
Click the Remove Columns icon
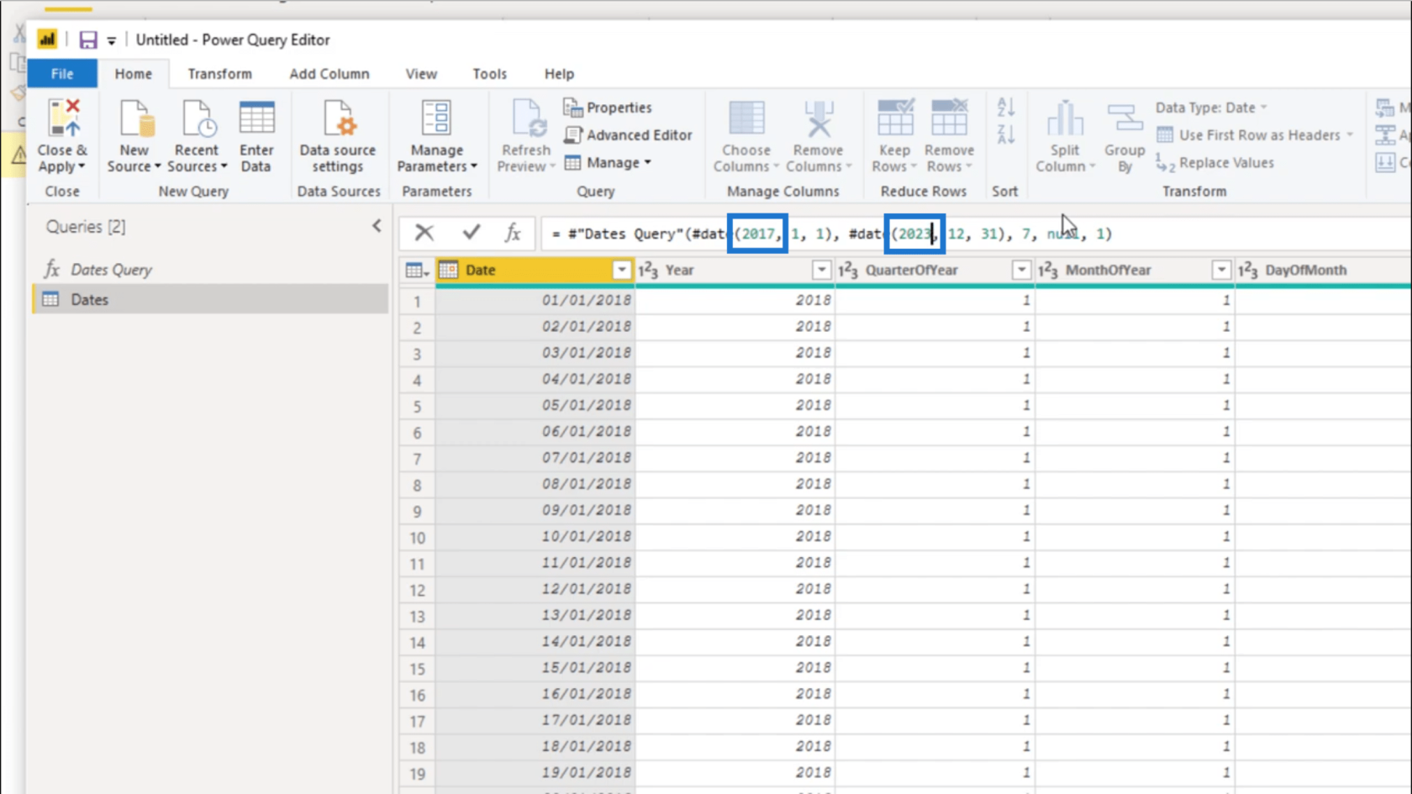tap(818, 118)
